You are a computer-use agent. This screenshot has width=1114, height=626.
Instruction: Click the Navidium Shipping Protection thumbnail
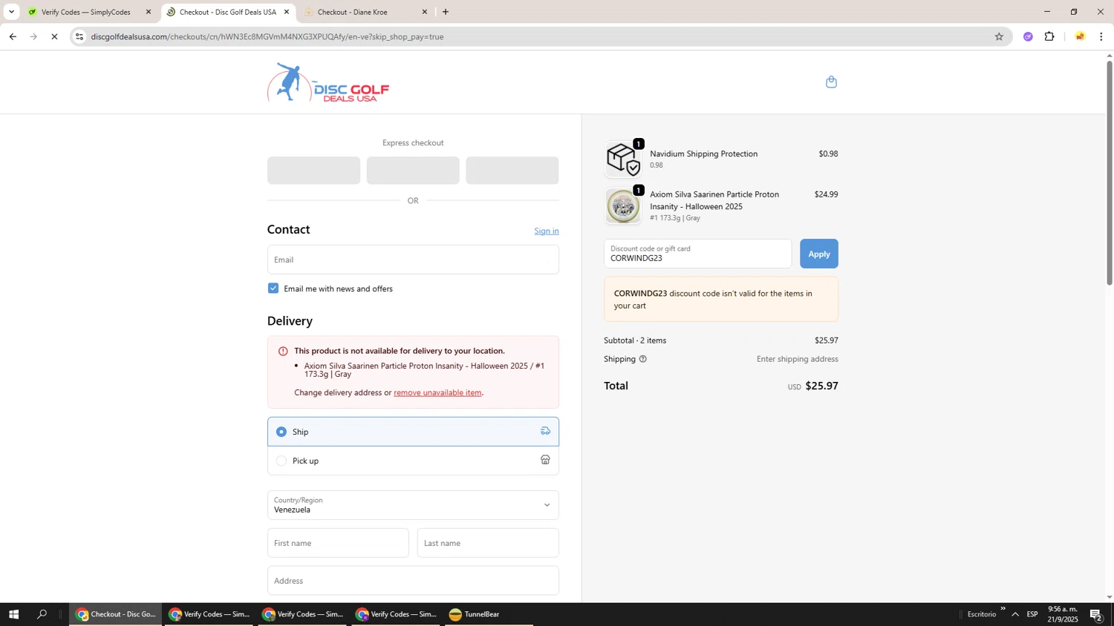(x=623, y=159)
